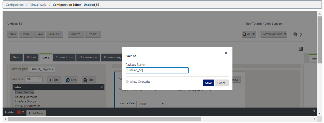Click Cancel in the Save As dialog

pos(222,83)
